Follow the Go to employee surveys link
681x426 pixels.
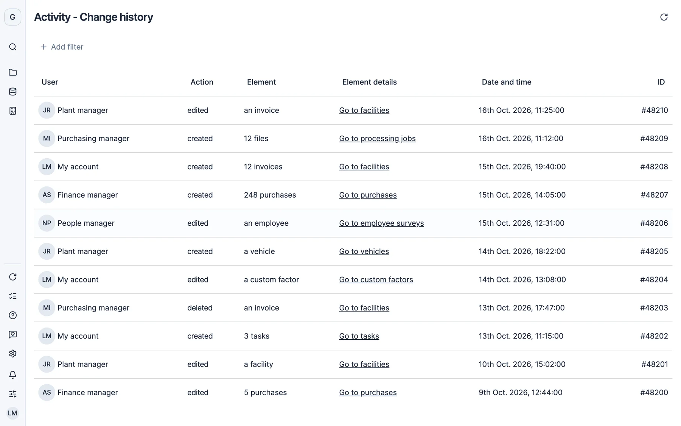[381, 223]
